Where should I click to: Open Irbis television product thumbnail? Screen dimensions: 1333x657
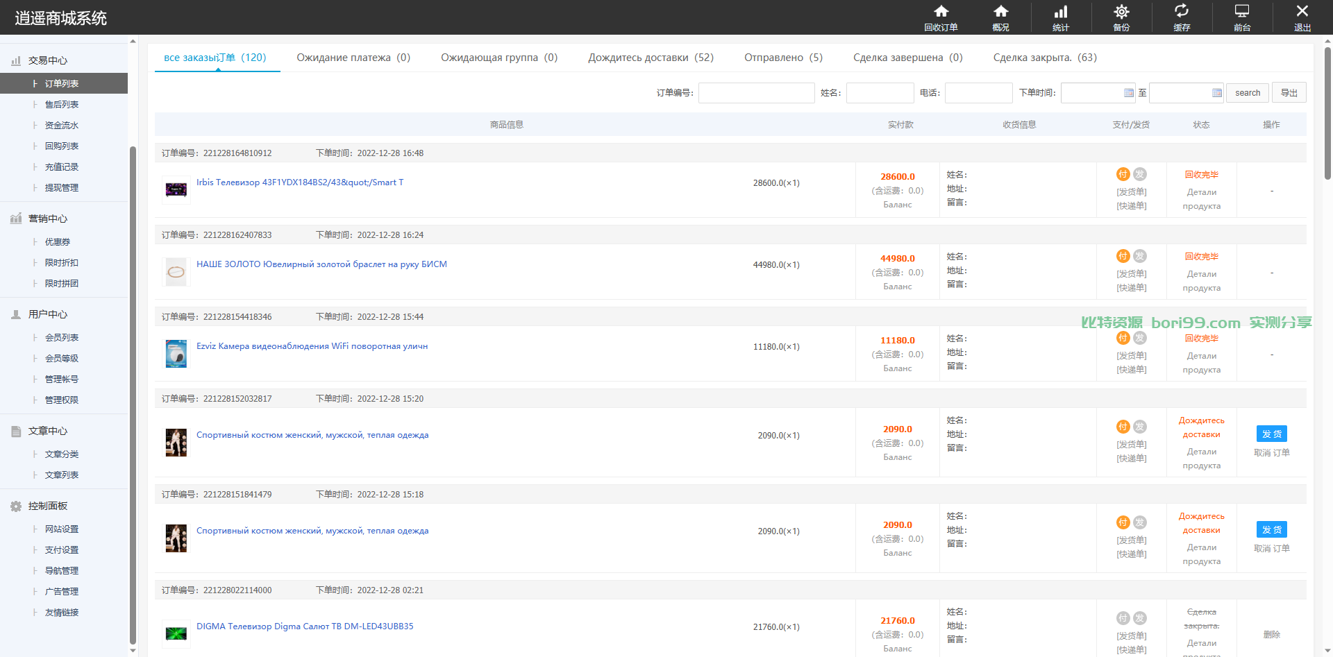pos(176,189)
